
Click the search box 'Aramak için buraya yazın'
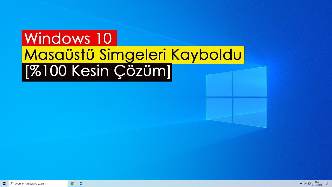(x=38, y=184)
